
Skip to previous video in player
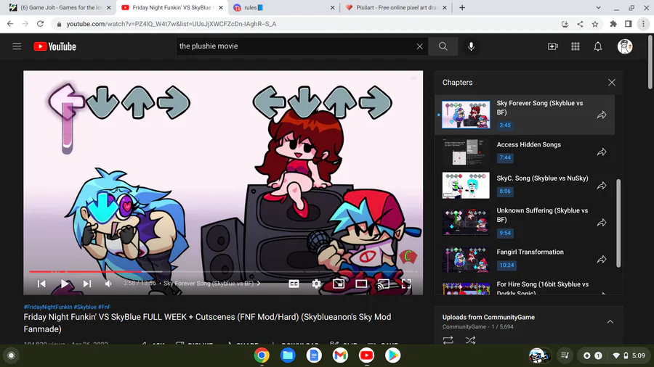click(41, 284)
